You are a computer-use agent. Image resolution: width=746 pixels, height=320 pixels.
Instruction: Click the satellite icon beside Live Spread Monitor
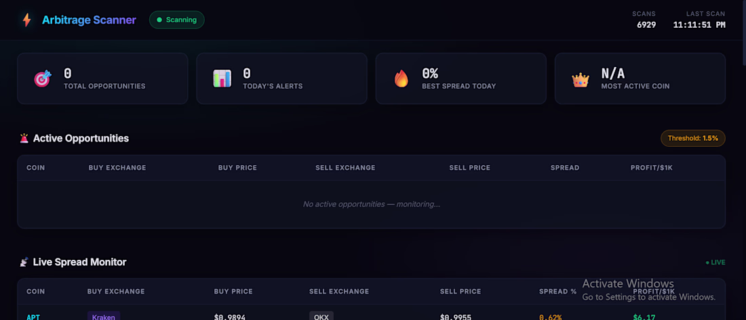(x=24, y=262)
